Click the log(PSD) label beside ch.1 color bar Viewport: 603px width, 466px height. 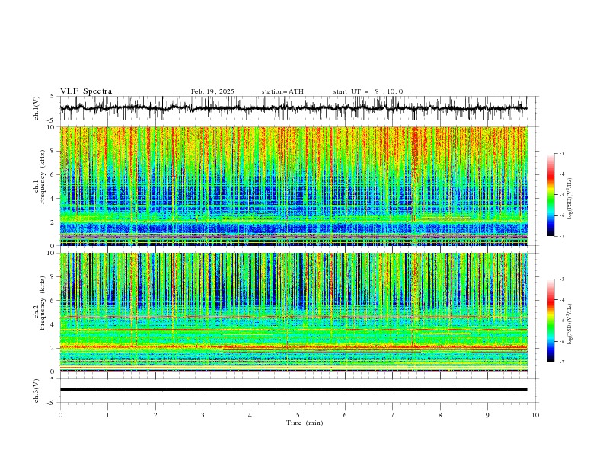point(570,199)
